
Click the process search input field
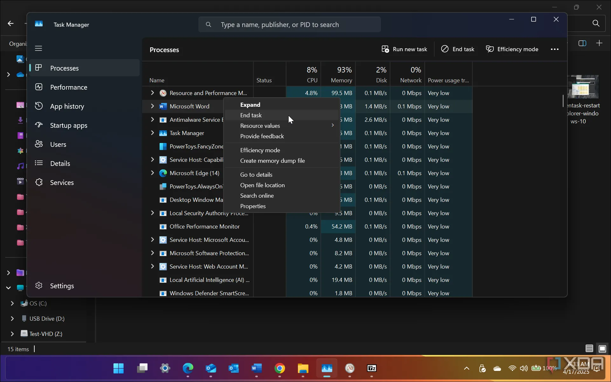pos(289,25)
